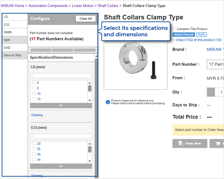
Task: Click the Clear All button
Action: 86,19
